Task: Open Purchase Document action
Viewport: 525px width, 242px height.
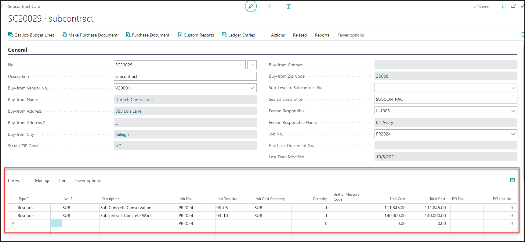Action: point(148,35)
